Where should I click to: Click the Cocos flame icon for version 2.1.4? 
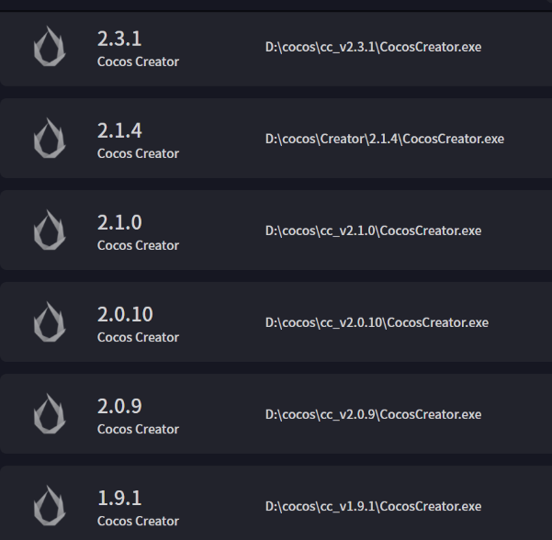49,139
